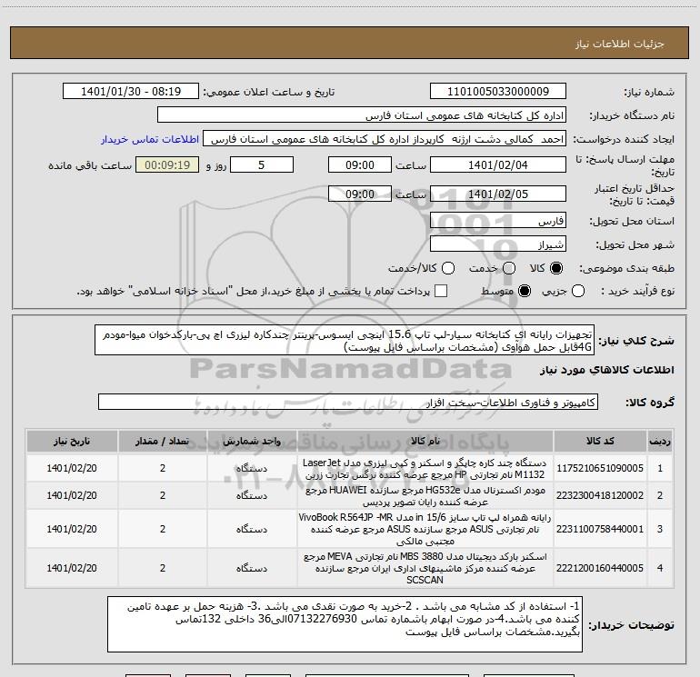
Task: Click the delivery city field شیراز
Action: 498,244
